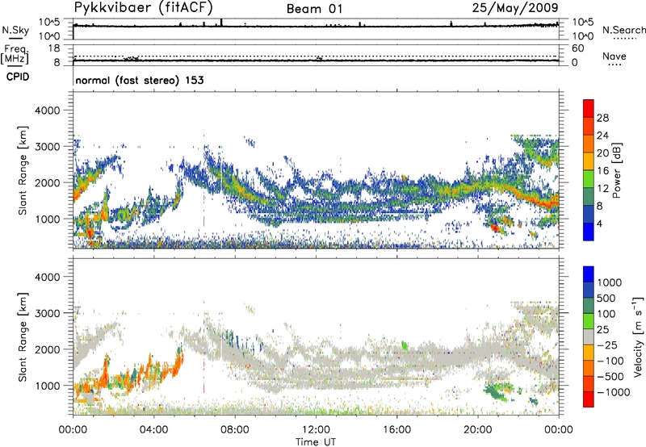
Task: Click the '4000' tick on the power panel
Action: [48, 111]
